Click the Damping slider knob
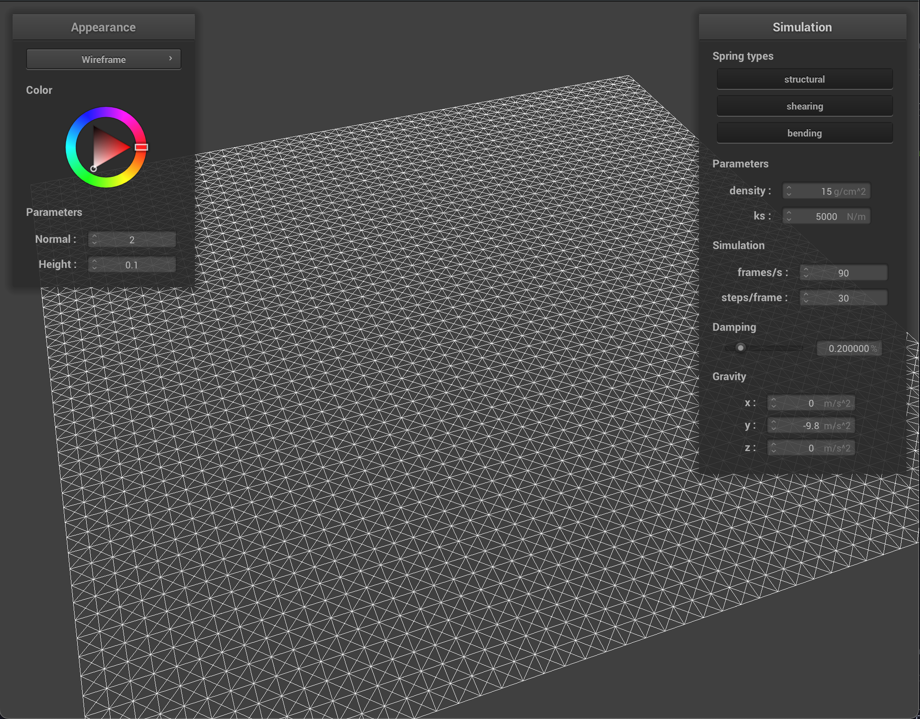Screen dimensions: 920x719 pos(740,348)
